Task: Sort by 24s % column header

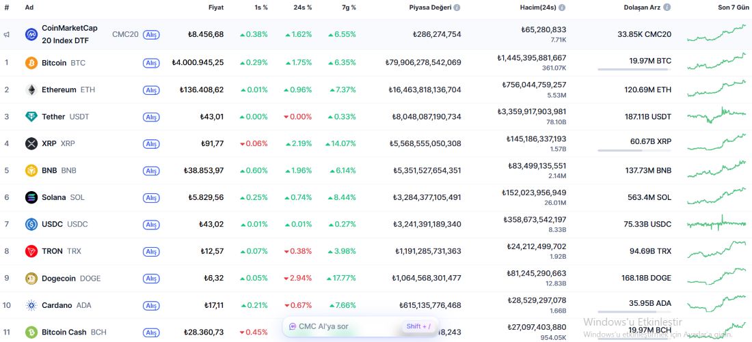Action: click(x=302, y=8)
